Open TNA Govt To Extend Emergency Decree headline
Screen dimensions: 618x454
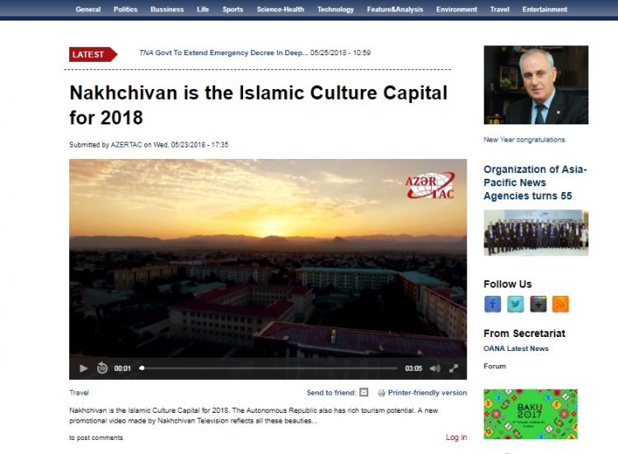tap(223, 53)
